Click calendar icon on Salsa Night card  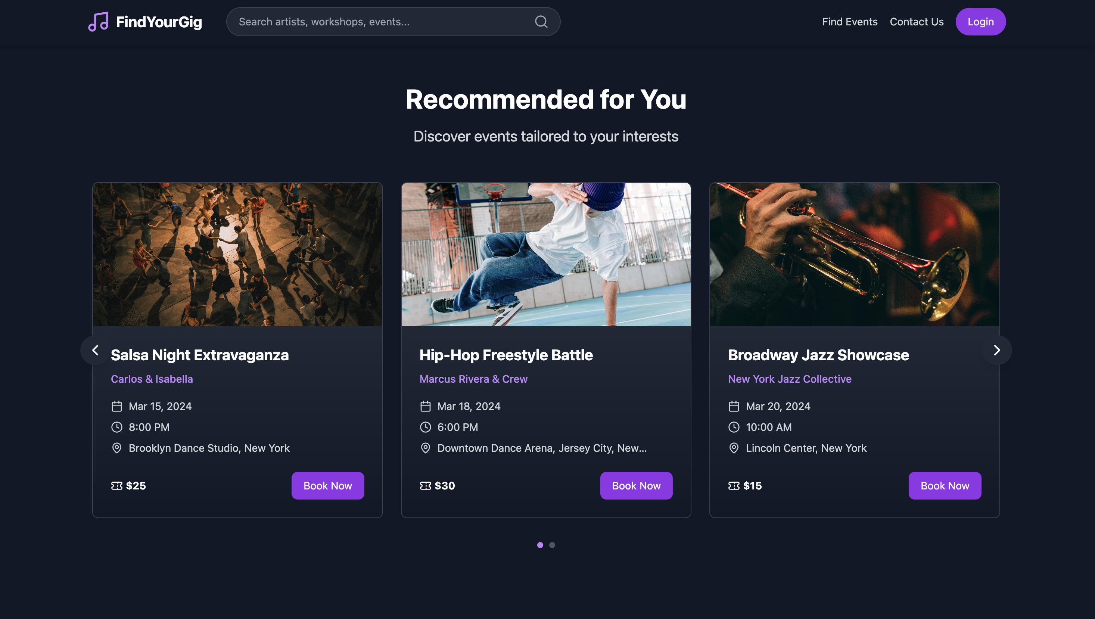[x=116, y=407]
